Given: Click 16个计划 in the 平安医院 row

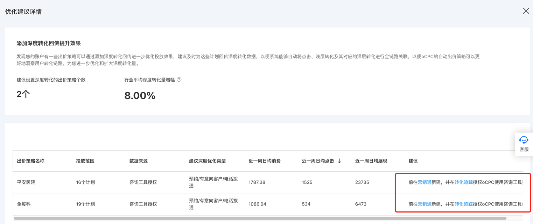Looking at the screenshot, I should [x=85, y=182].
